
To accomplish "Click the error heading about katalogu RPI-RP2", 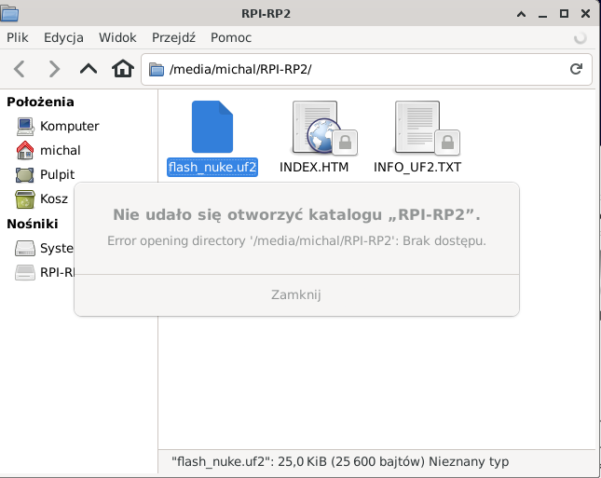I will 296,214.
